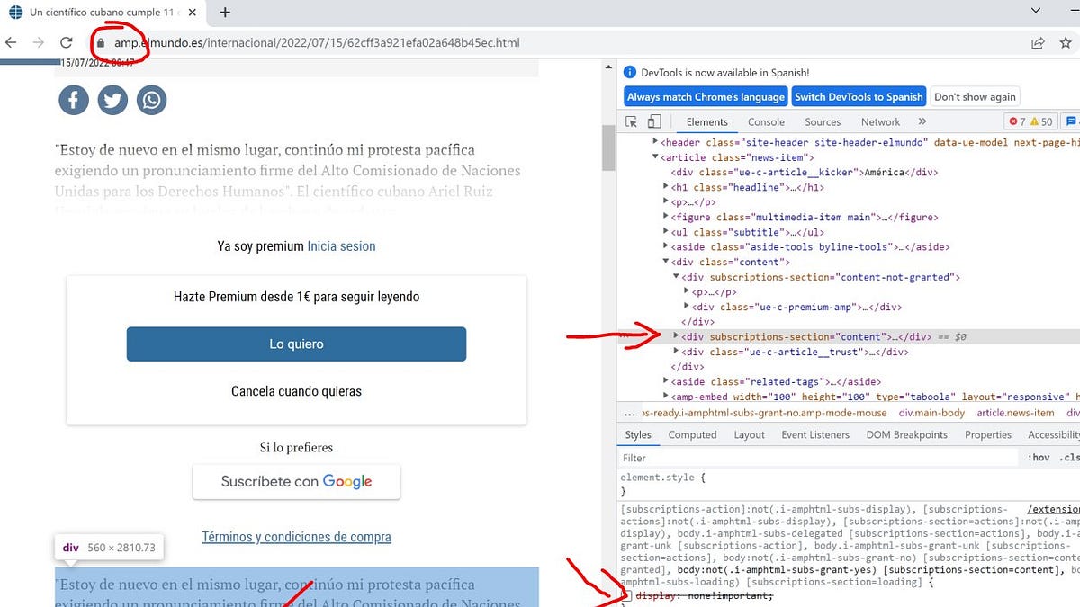Switch to the Console tab
Image resolution: width=1080 pixels, height=607 pixels.
click(x=766, y=121)
